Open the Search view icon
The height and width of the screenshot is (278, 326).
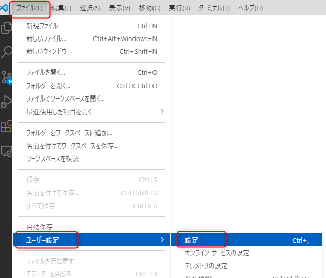point(6,52)
